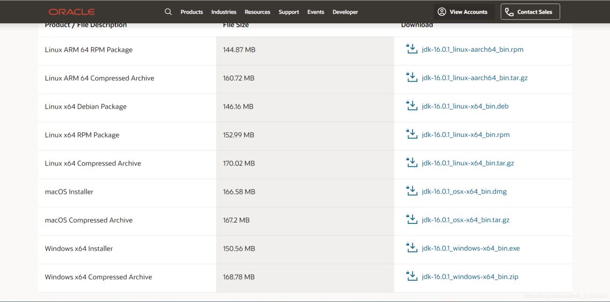Download jdk-16.0.1_linux-x64_bin.rpm file link
The width and height of the screenshot is (610, 302).
pos(466,135)
